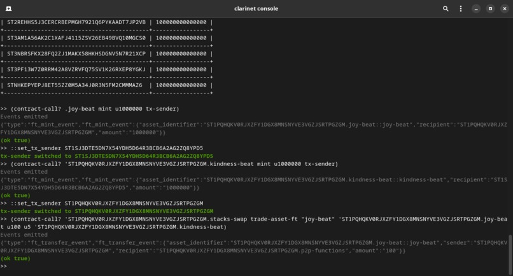Click the first '(ok true)' result
Image resolution: width=513 pixels, height=276 pixels.
pos(15,141)
